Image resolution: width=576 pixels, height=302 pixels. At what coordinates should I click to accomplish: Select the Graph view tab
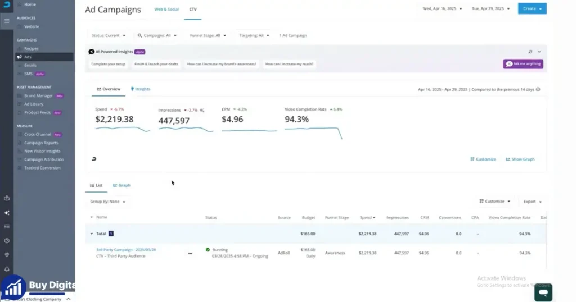[121, 185]
